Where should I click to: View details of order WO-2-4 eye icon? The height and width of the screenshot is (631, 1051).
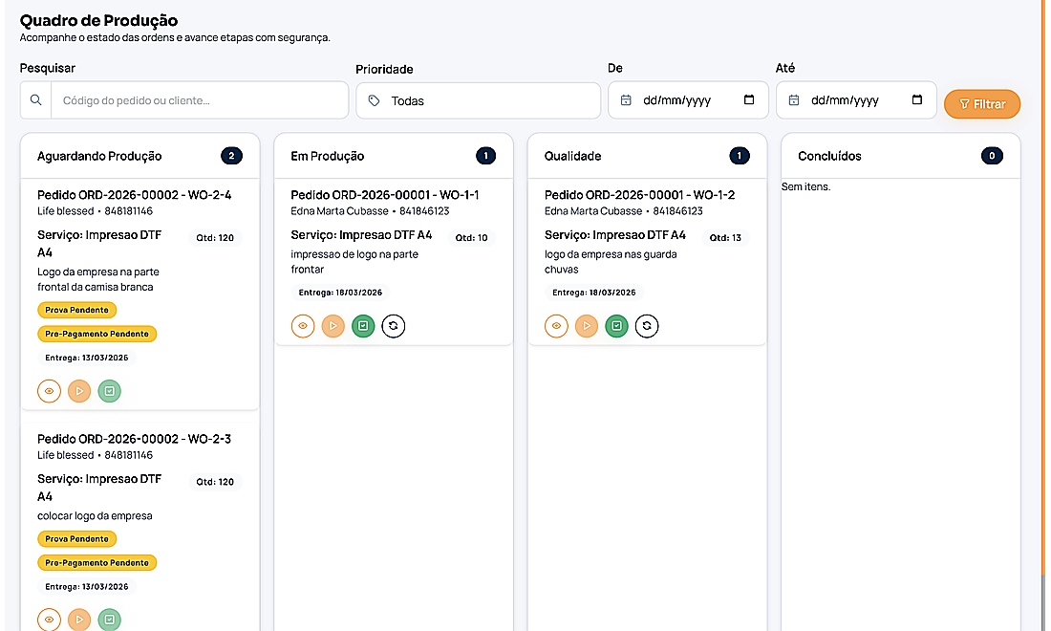(x=50, y=391)
